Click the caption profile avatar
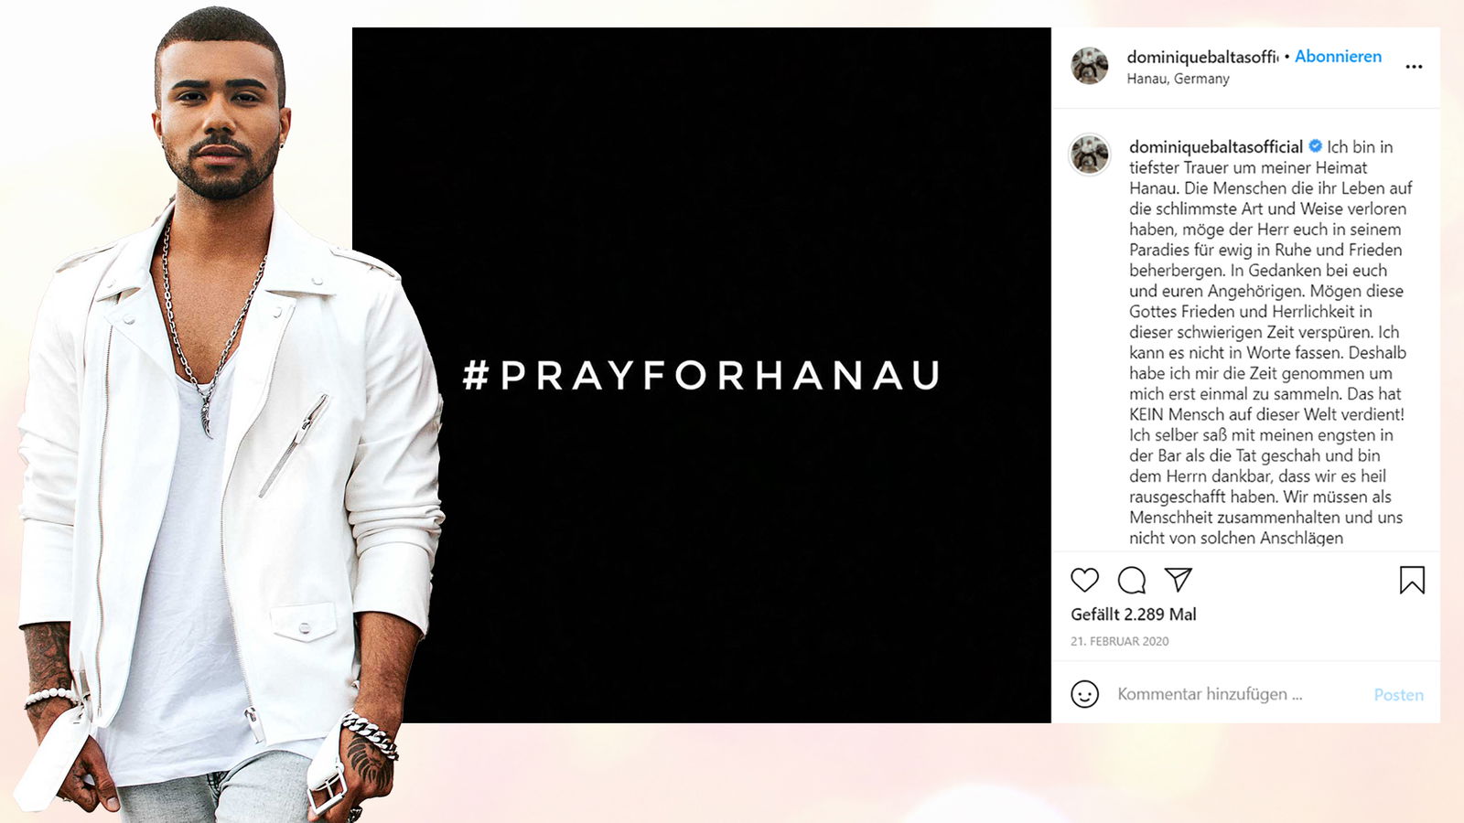This screenshot has height=823, width=1464. (x=1090, y=154)
